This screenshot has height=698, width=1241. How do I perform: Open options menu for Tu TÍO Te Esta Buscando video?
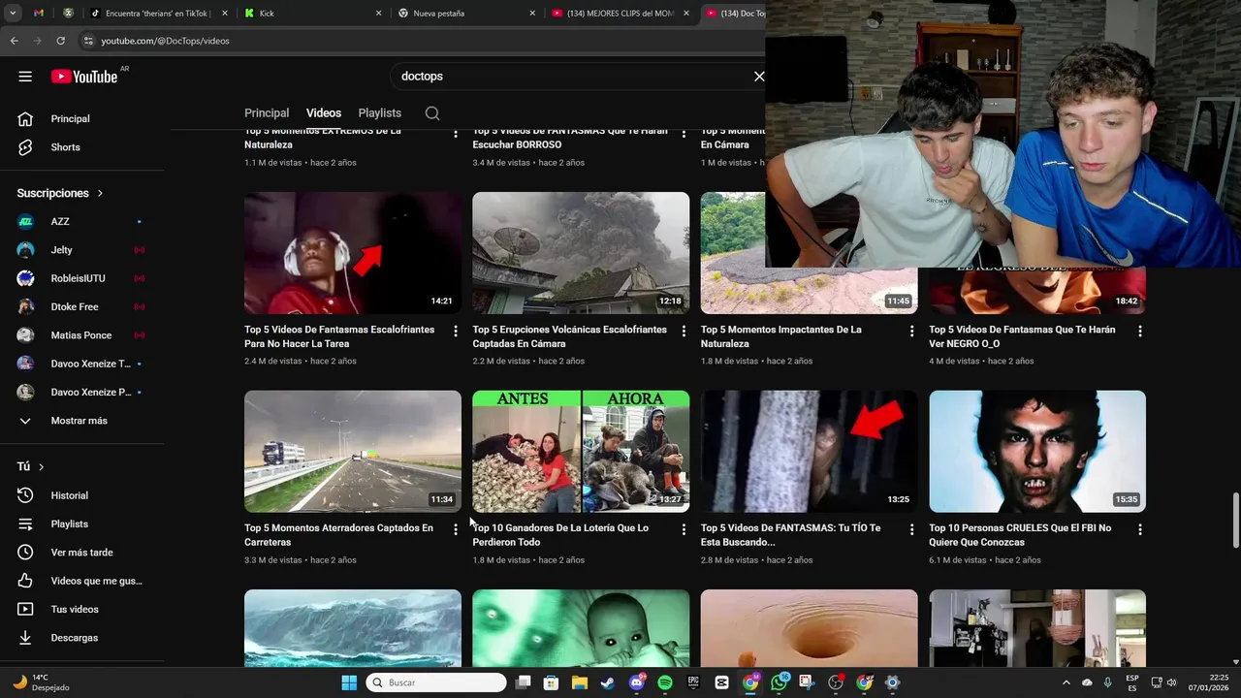(x=911, y=529)
